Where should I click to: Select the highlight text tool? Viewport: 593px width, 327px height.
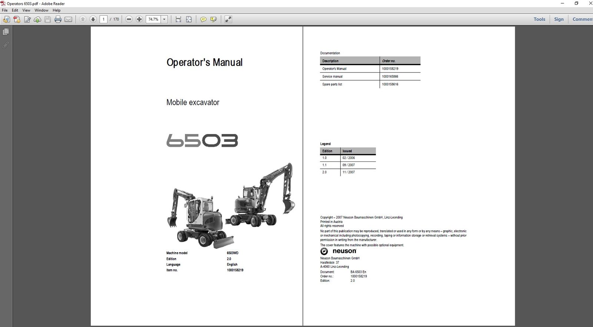213,19
